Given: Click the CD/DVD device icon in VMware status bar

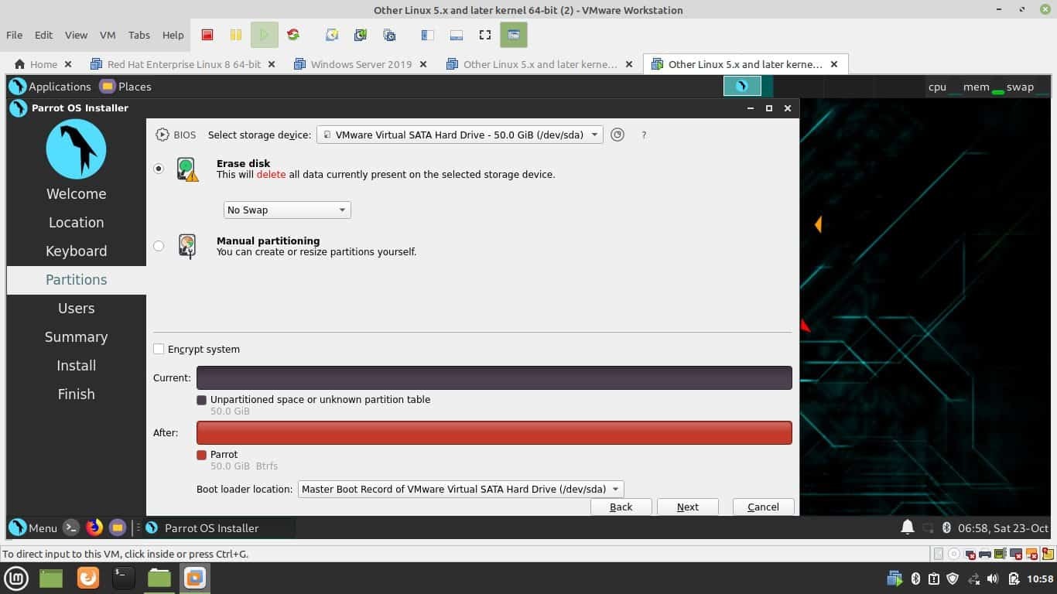Looking at the screenshot, I should tap(954, 554).
